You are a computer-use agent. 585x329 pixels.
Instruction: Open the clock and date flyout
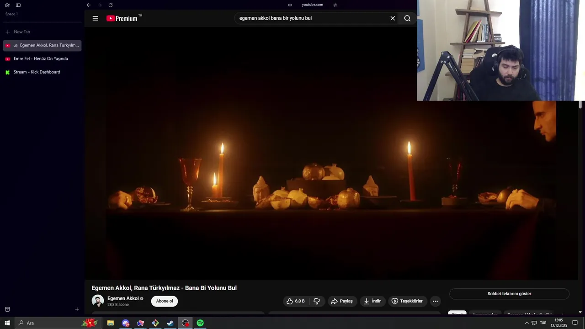(558, 323)
